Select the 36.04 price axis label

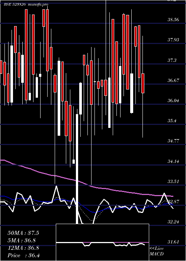173,101
